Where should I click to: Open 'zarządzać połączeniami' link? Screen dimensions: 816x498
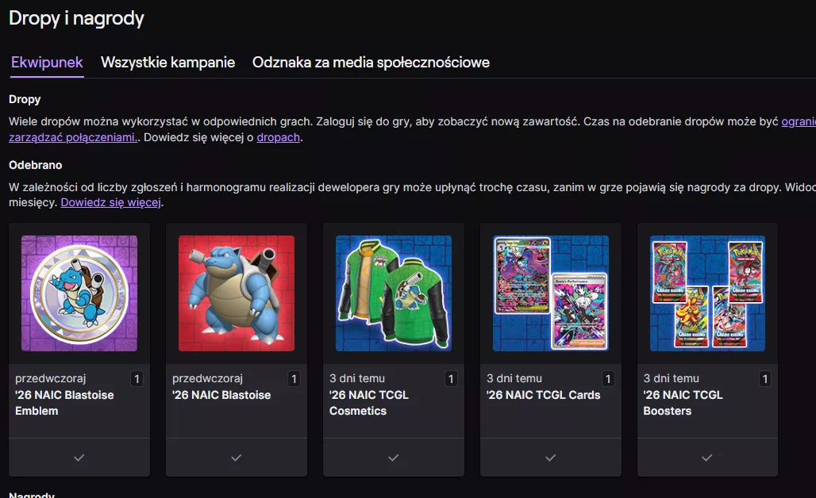(x=72, y=137)
